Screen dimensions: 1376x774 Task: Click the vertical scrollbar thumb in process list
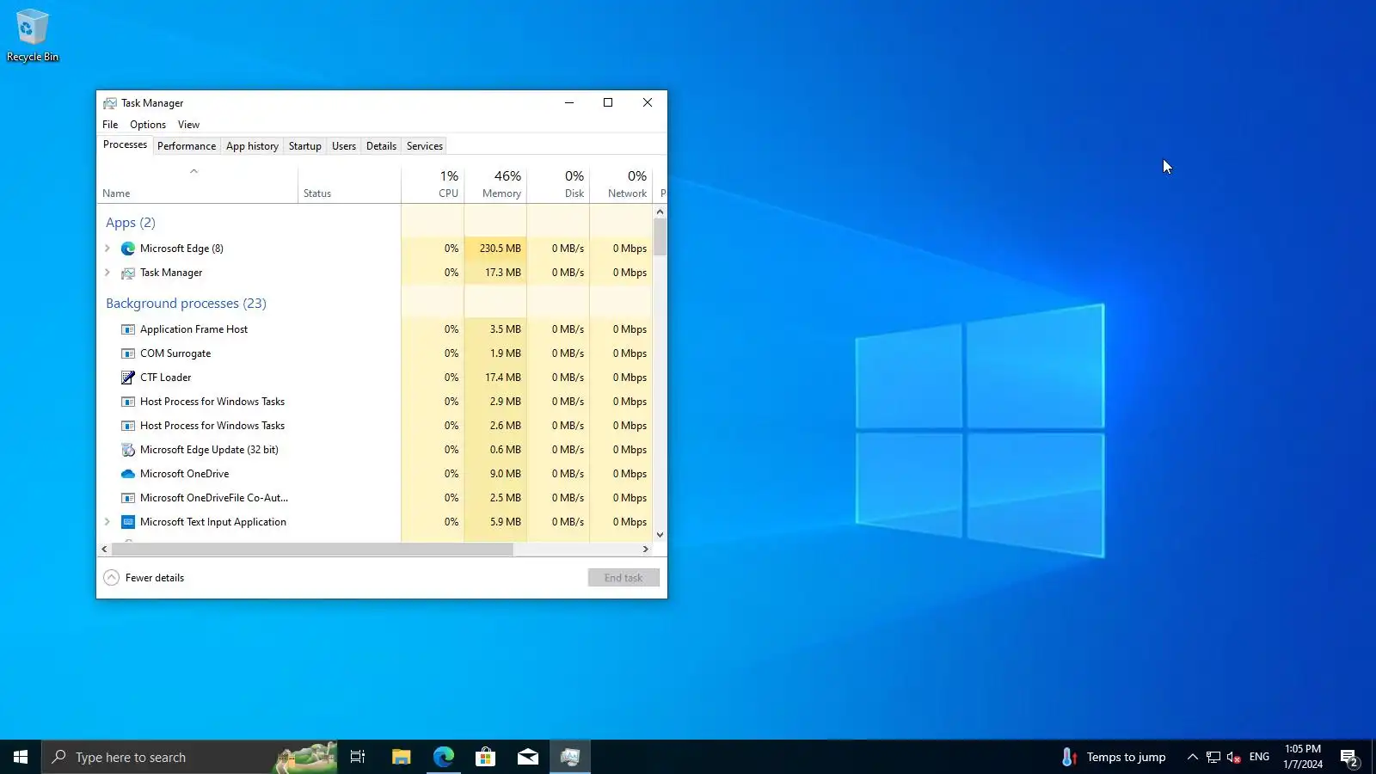660,237
